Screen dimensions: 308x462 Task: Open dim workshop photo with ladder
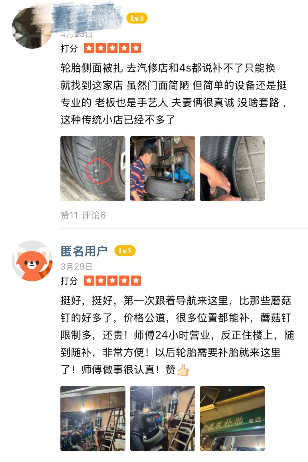coord(93,418)
